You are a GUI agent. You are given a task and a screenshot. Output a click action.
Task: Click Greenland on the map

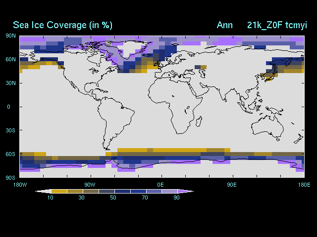(131, 48)
